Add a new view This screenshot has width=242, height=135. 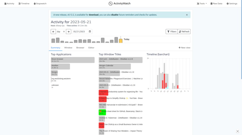pos(185,48)
